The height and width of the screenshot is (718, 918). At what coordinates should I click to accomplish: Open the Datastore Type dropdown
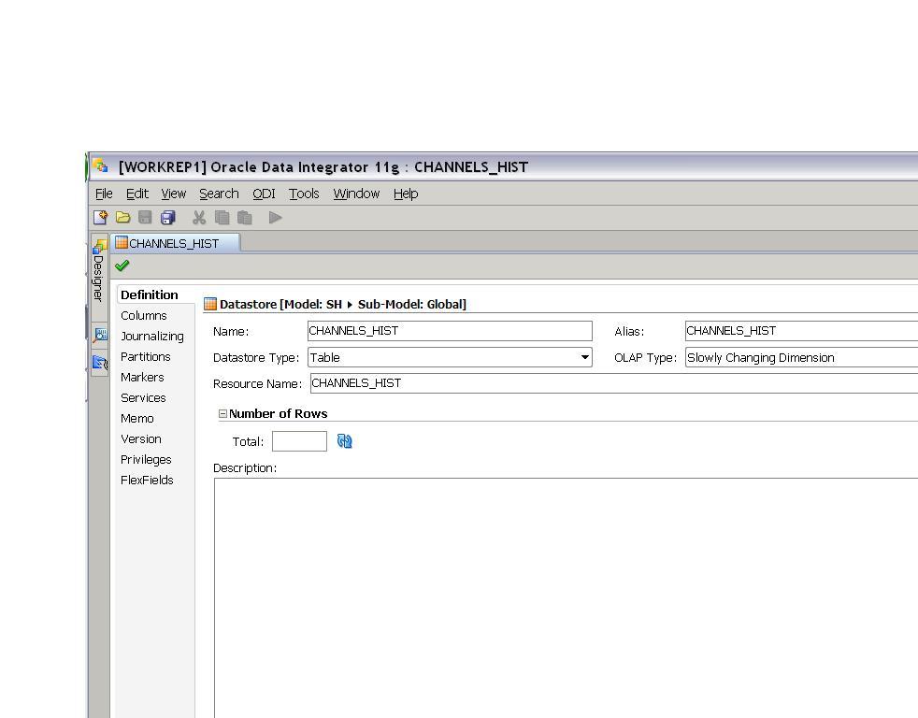click(584, 357)
